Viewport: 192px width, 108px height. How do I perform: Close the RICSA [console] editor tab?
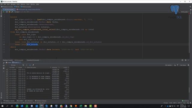pyautogui.click(x=15, y=9)
